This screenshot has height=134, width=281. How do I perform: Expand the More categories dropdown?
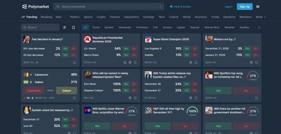pyautogui.click(x=261, y=17)
